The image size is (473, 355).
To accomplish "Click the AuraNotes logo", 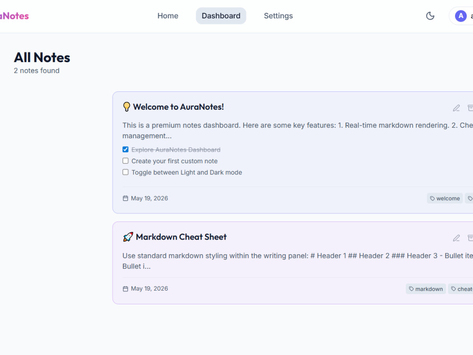I will coord(14,16).
